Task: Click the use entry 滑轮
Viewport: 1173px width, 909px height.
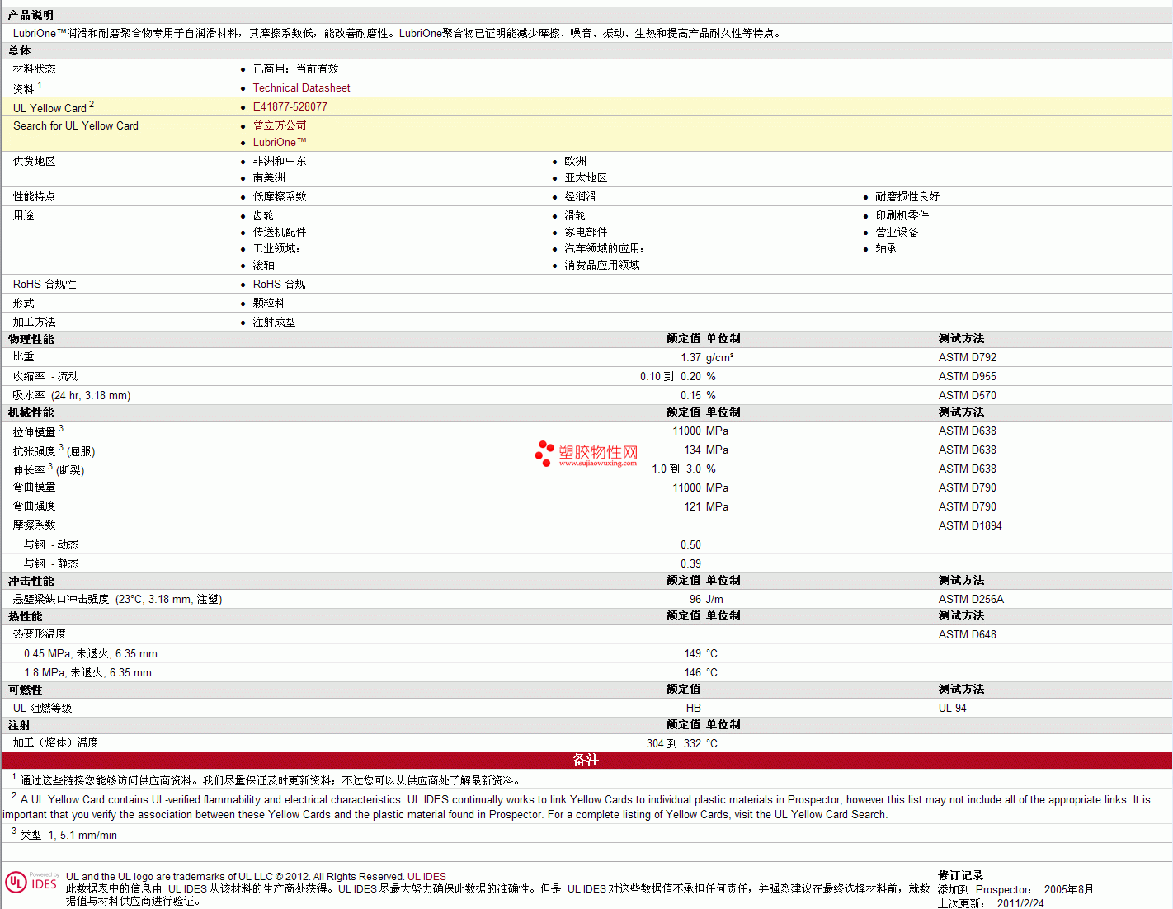Action: point(575,215)
